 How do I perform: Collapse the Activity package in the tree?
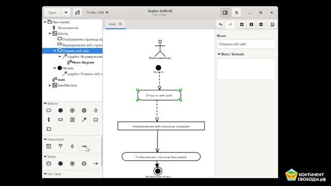tap(50, 34)
